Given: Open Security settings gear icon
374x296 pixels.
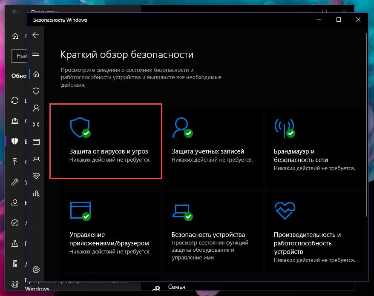Looking at the screenshot, I should point(36,270).
